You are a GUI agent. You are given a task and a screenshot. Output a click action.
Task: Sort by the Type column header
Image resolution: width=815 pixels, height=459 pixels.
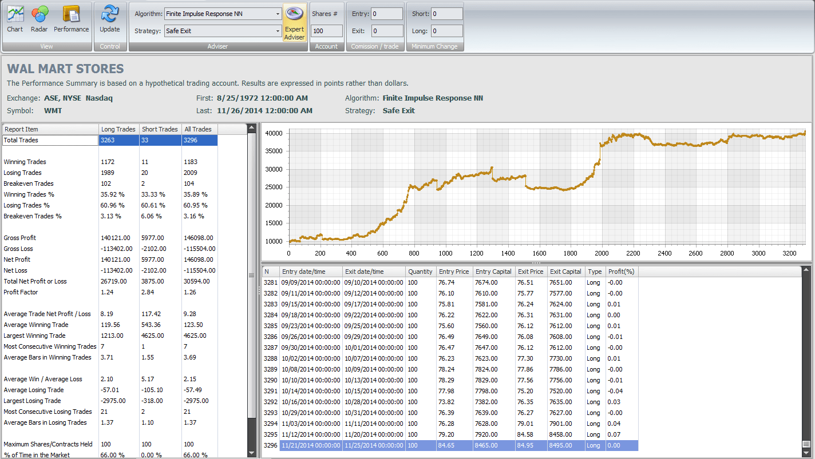pyautogui.click(x=595, y=272)
